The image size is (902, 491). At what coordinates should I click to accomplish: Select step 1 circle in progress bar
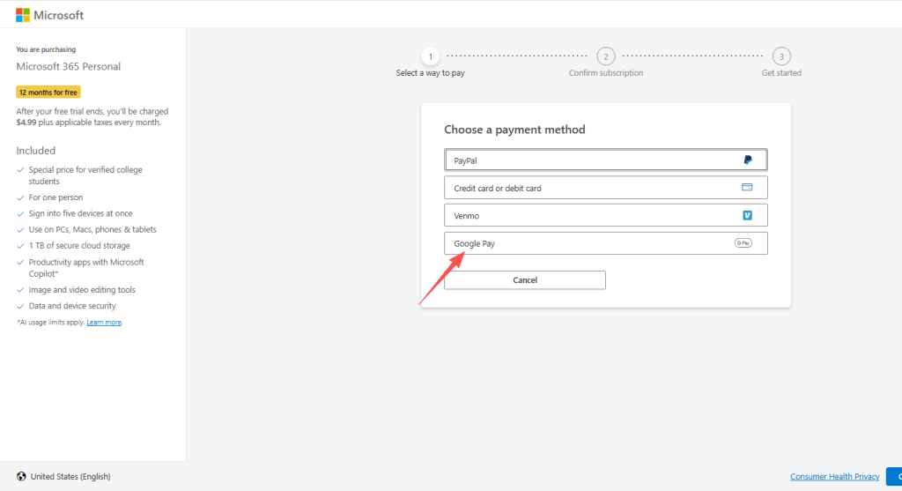(430, 56)
